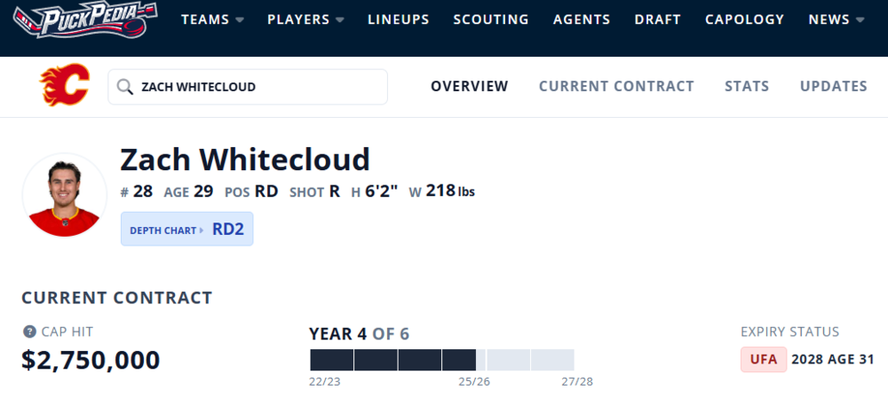Viewport: 888px width, 406px height.
Task: Expand the Teams dropdown menu
Action: coord(212,20)
